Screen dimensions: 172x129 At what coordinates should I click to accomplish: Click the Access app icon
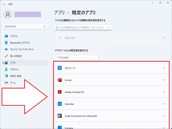point(60,80)
